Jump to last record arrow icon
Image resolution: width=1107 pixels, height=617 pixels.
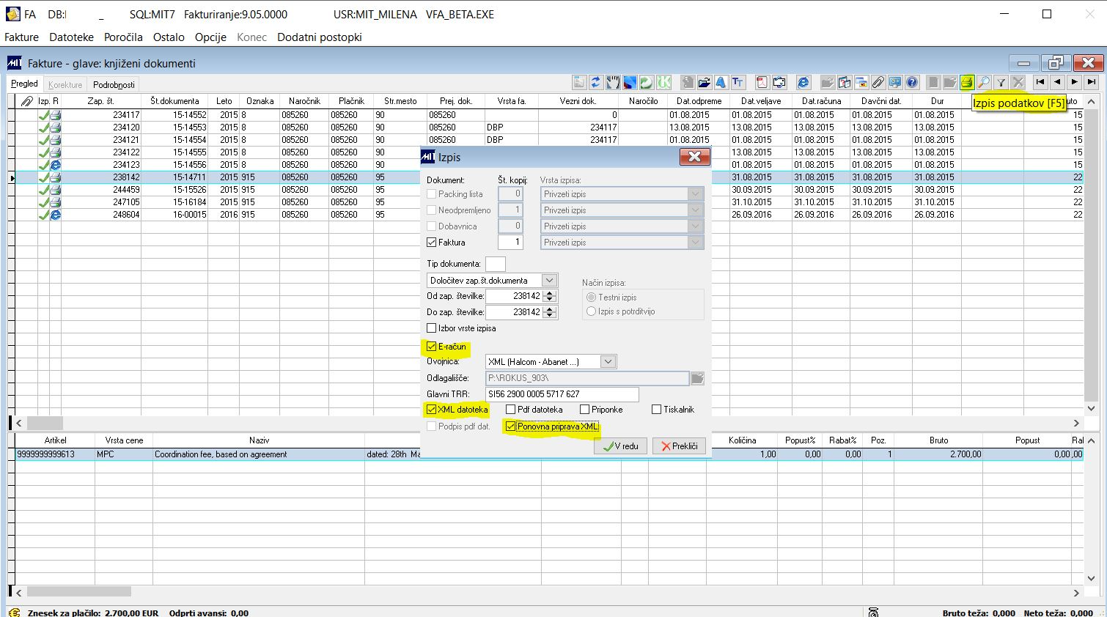[x=1092, y=83]
